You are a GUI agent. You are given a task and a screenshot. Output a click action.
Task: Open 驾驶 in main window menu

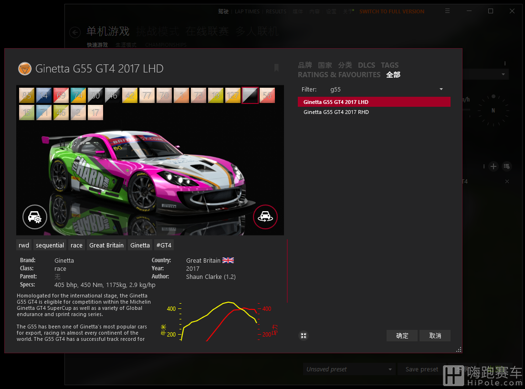223,11
